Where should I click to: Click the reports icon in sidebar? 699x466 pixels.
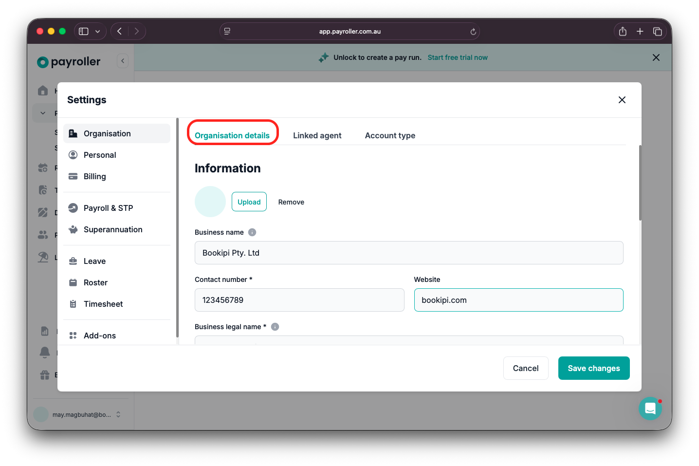pyautogui.click(x=45, y=331)
